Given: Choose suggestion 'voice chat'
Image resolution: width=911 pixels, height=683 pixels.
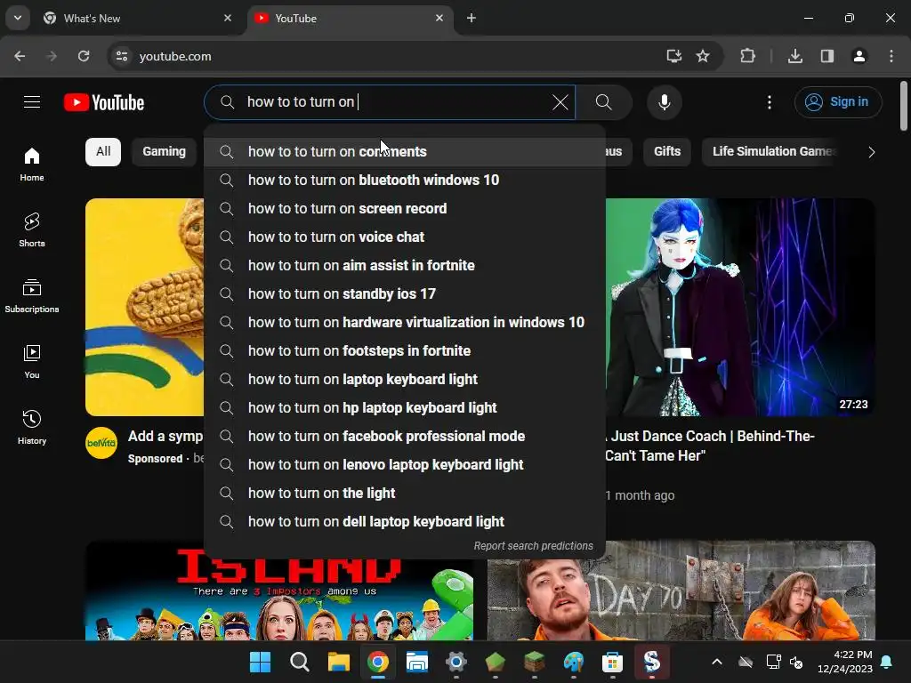Looking at the screenshot, I should (x=405, y=237).
